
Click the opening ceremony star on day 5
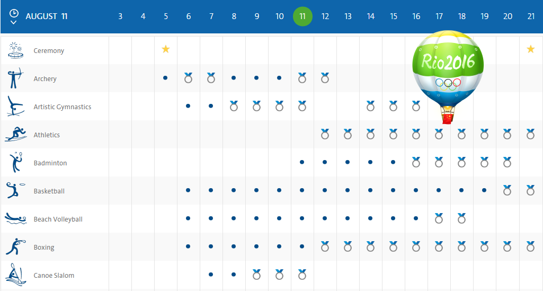(165, 49)
